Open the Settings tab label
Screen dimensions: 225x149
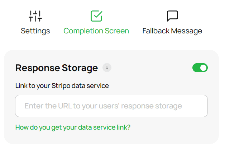tap(35, 31)
